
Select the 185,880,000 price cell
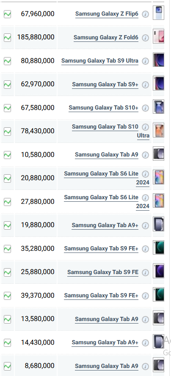coord(36,37)
